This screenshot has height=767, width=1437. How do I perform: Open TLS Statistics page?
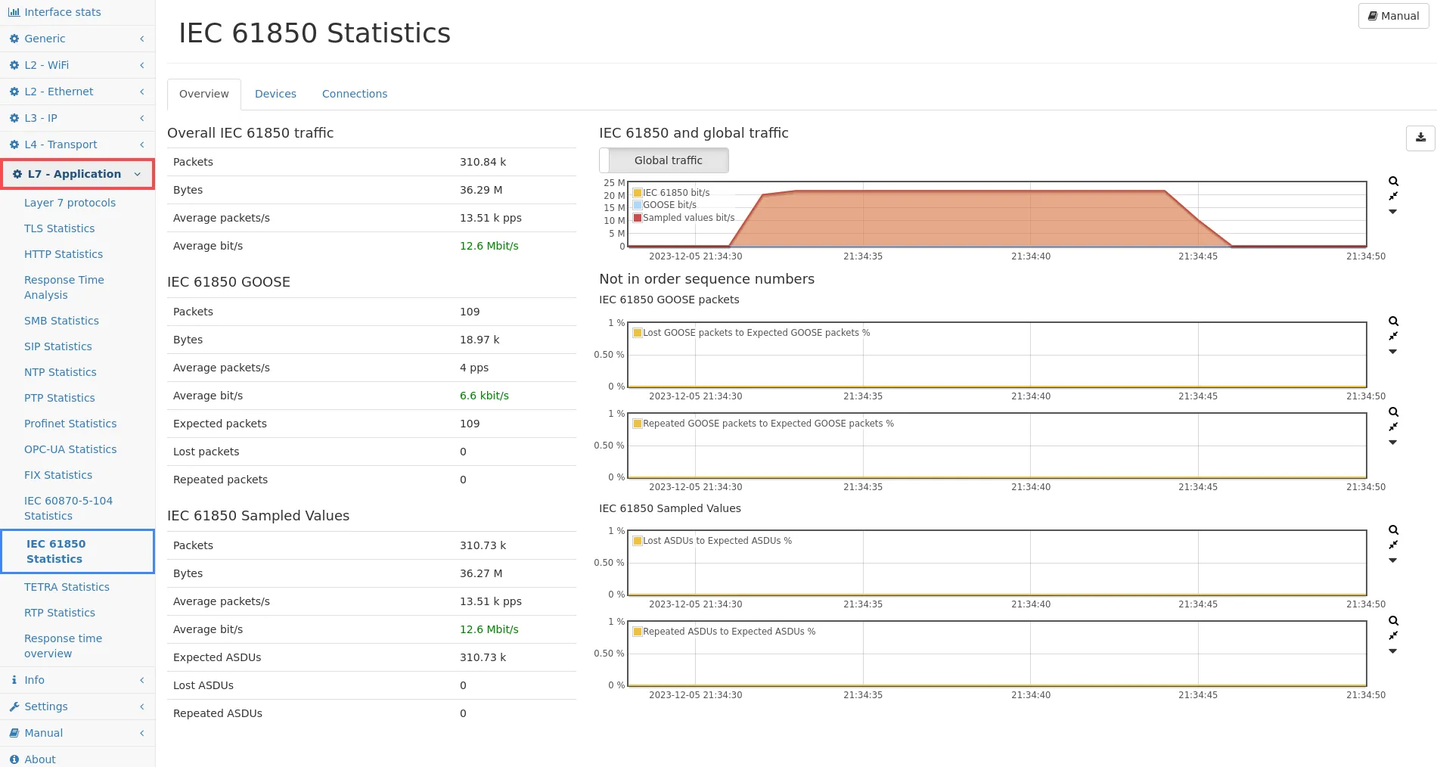point(59,228)
